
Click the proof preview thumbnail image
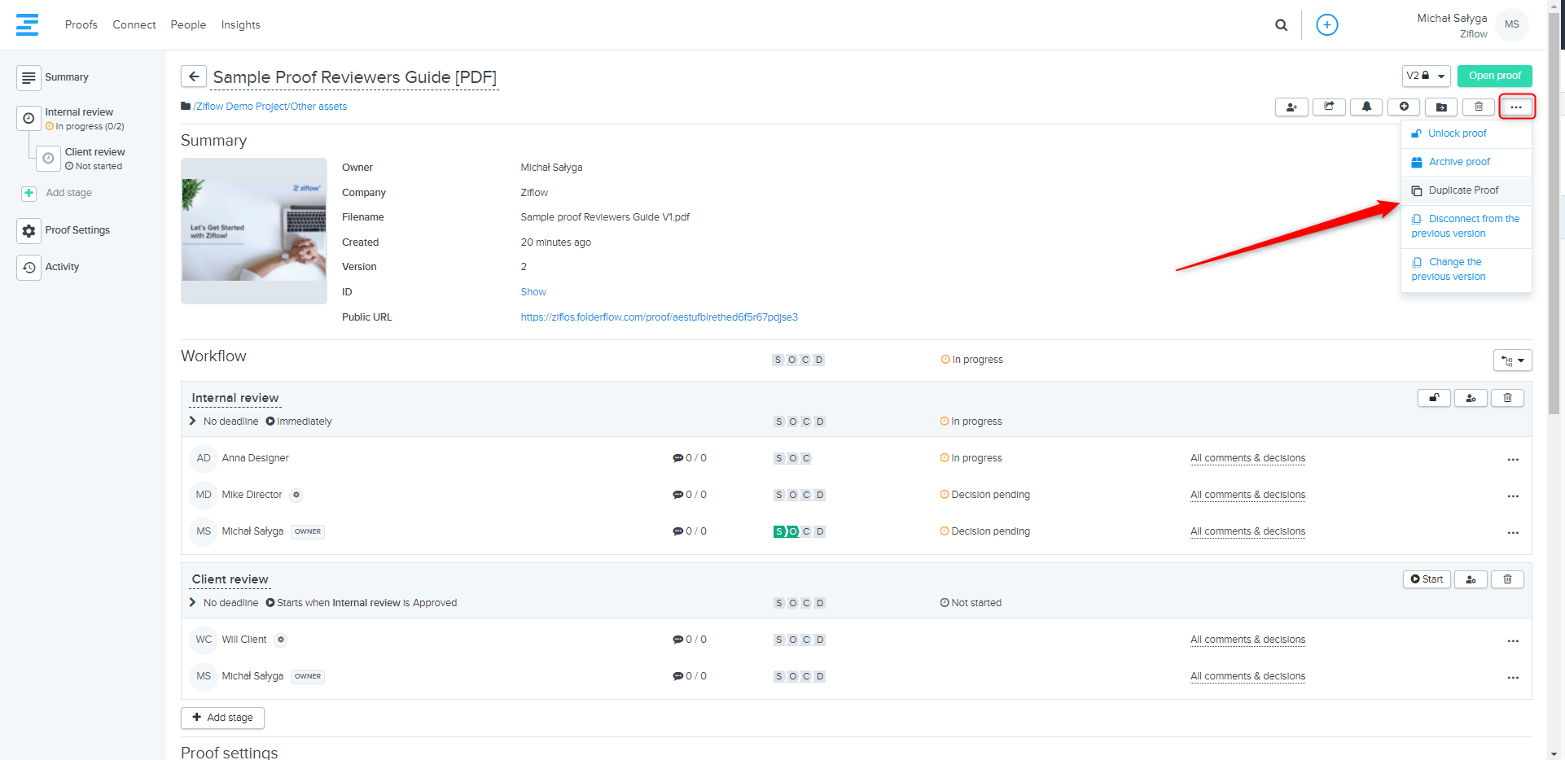254,230
